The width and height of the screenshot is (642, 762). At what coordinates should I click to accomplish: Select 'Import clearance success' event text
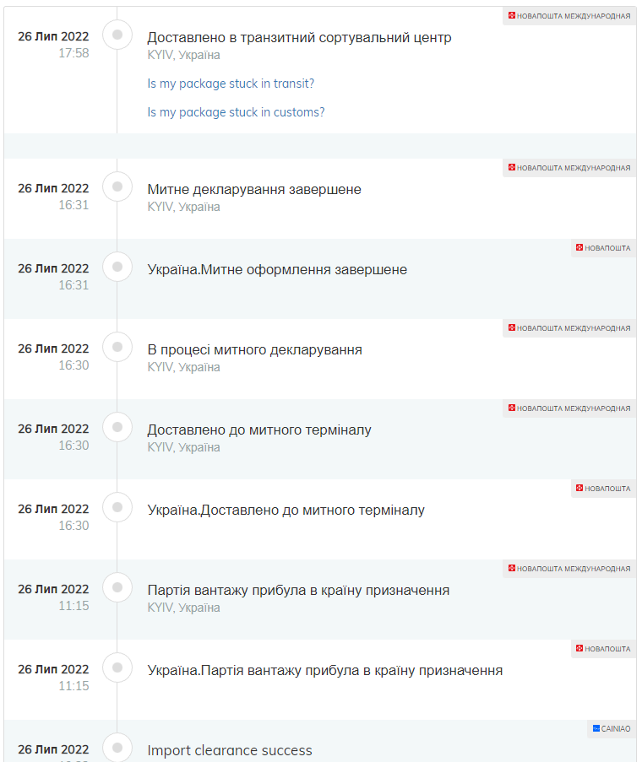pyautogui.click(x=230, y=750)
